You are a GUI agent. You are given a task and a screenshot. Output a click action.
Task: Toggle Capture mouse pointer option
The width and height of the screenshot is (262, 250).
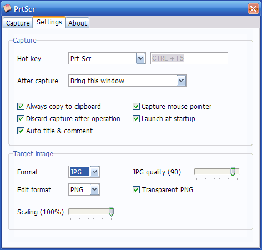136,107
